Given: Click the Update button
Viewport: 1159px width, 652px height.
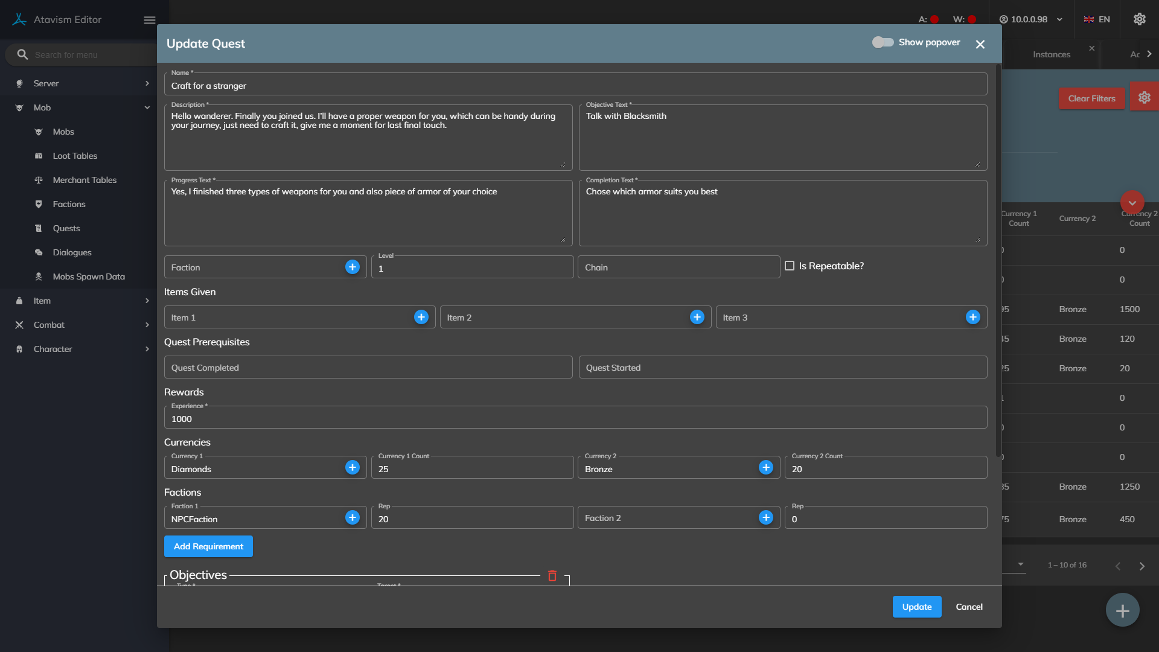Looking at the screenshot, I should pyautogui.click(x=916, y=607).
